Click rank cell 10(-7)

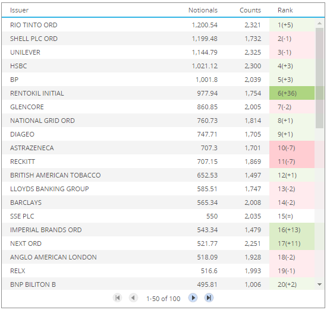click(x=292, y=148)
